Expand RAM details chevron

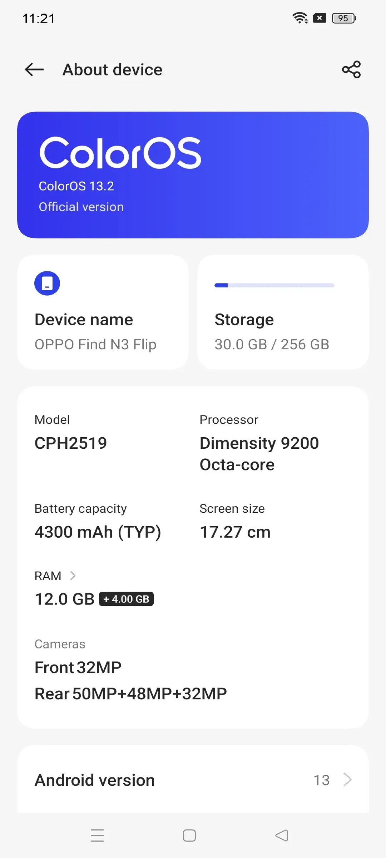73,576
